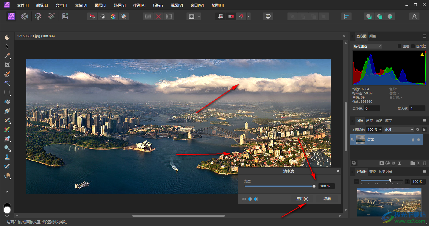Open the Export persona

(65, 17)
